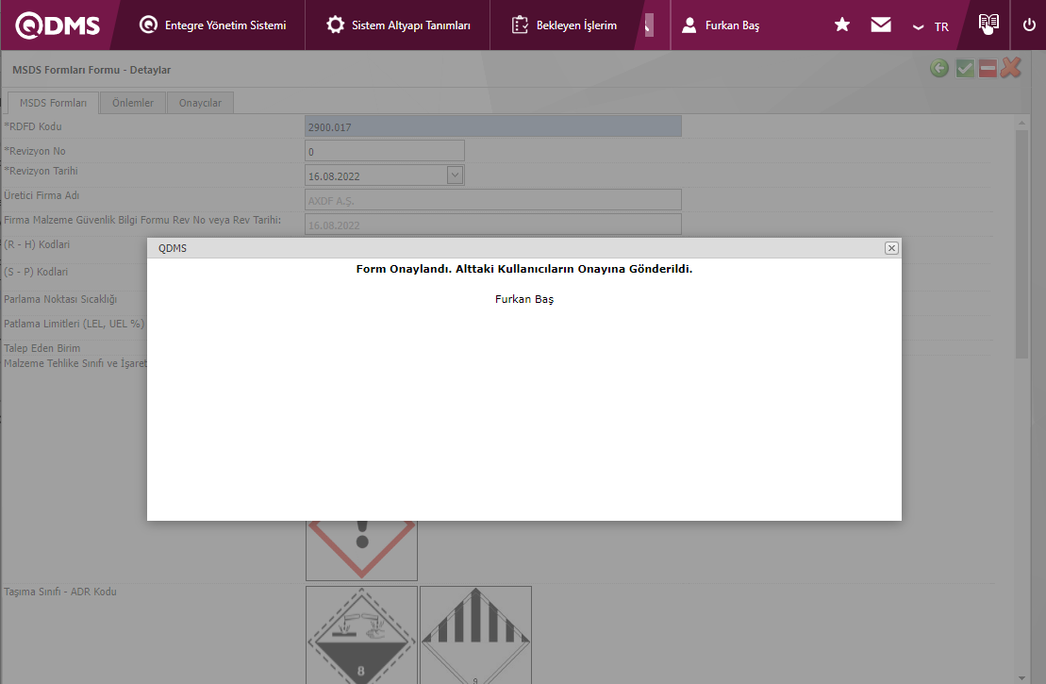
Task: Open Sistem Altyapı Tanımları menu
Action: (398, 25)
